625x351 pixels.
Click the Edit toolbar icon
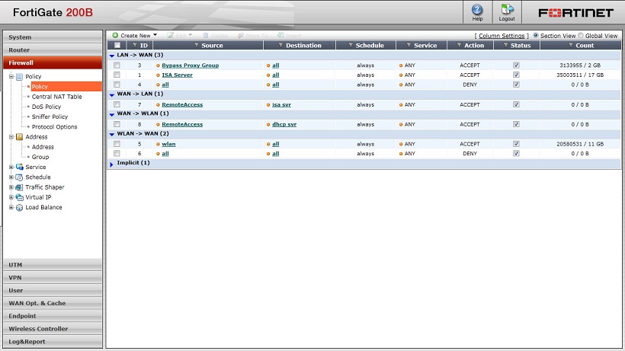[x=170, y=36]
